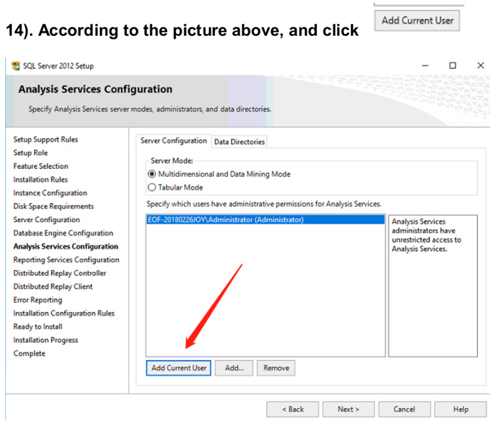Switch to the Data Directories tab
Screen dimensions: 490x421
click(239, 142)
